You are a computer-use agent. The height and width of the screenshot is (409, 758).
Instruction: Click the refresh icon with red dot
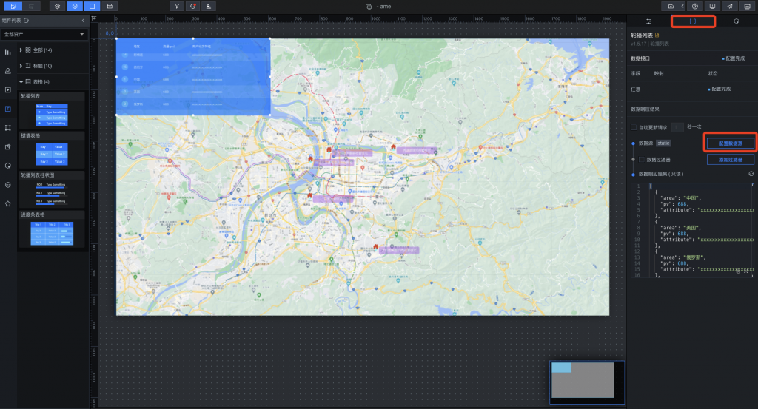(193, 6)
